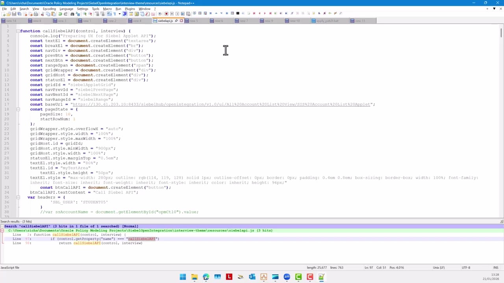This screenshot has height=283, width=504.
Task: Open File Explorer from the taskbar
Action: click(194, 277)
